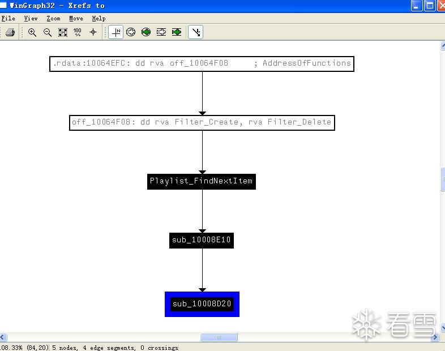Select the off_10064F08 Filter_Create node
Viewport: 445px width, 351px height.
point(202,123)
